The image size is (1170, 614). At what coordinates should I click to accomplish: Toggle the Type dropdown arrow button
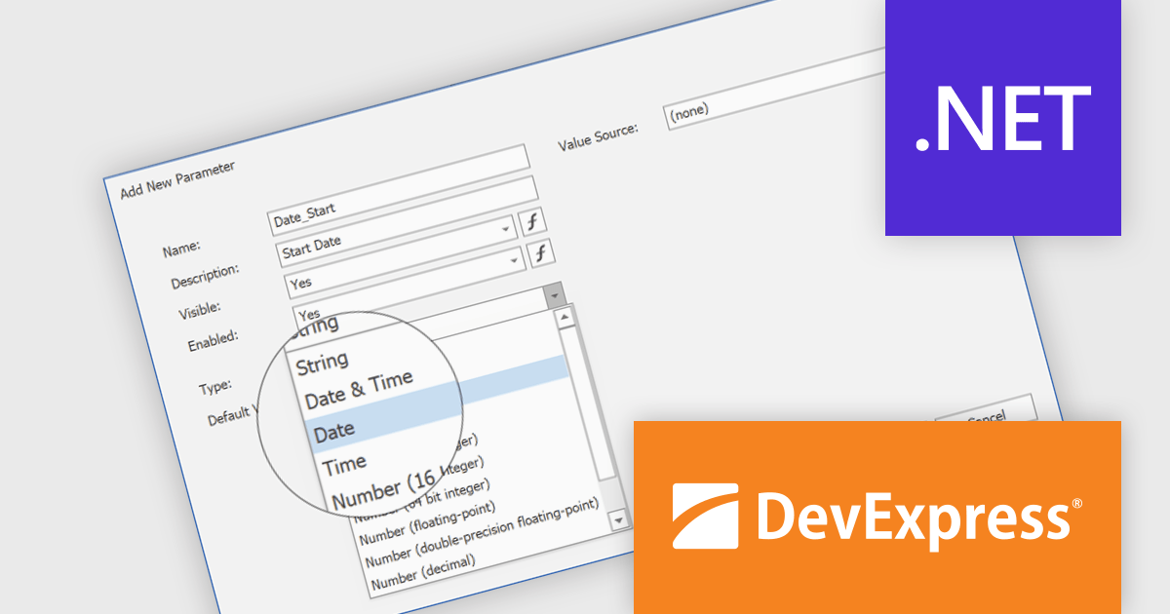[554, 295]
